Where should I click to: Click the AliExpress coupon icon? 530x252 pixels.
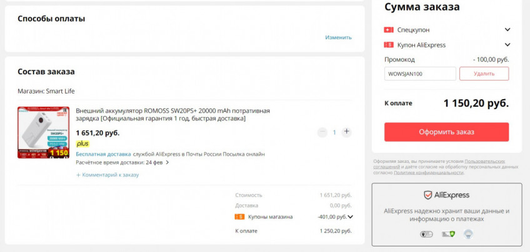[x=388, y=45]
